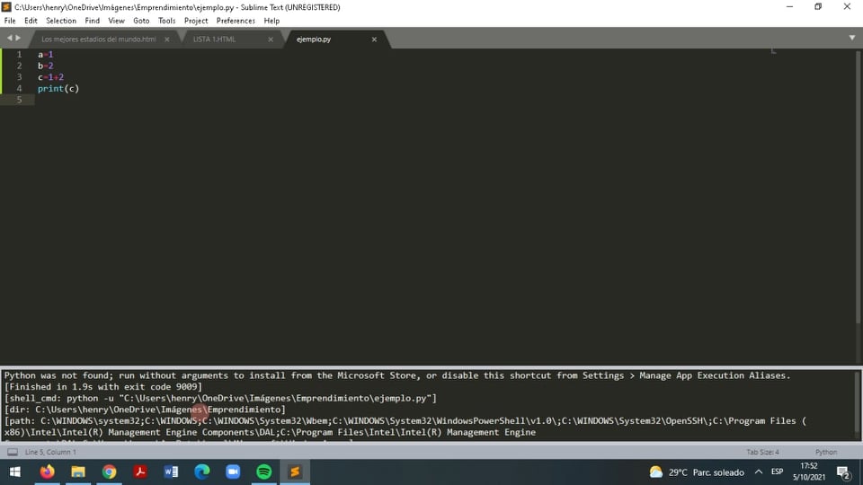Close the LISTA 1.HTML tab

[272, 40]
